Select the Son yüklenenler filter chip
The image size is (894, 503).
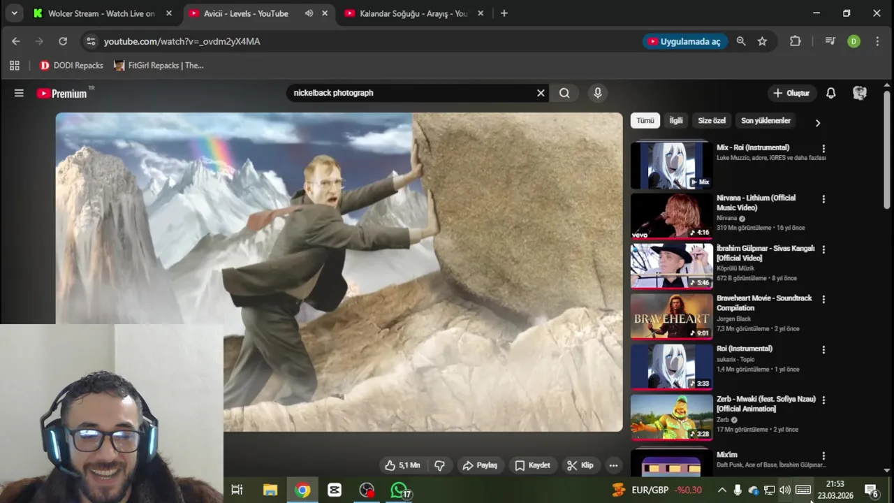pyautogui.click(x=765, y=121)
